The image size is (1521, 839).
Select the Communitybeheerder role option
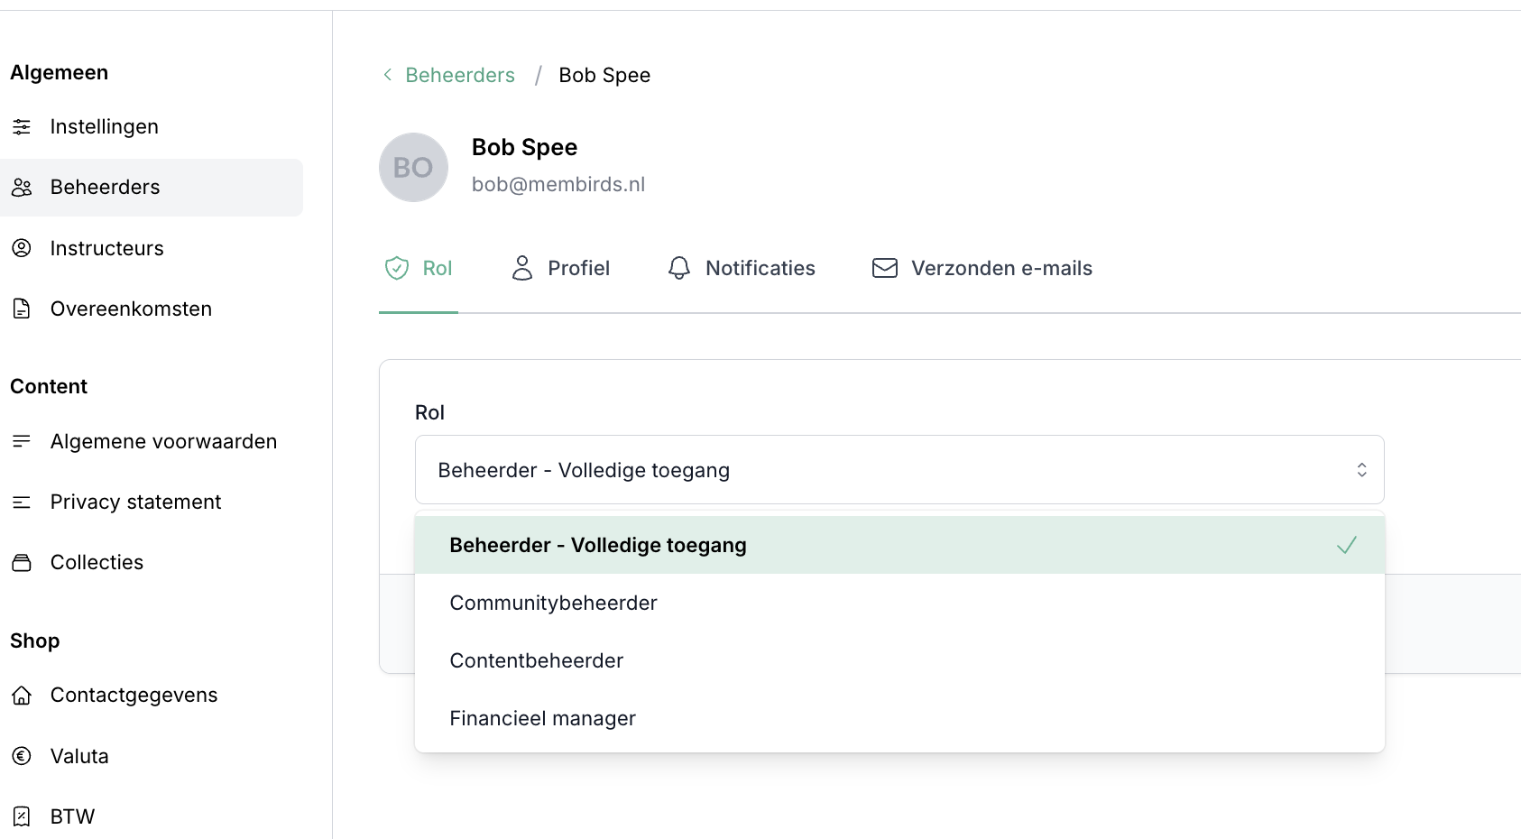point(553,603)
